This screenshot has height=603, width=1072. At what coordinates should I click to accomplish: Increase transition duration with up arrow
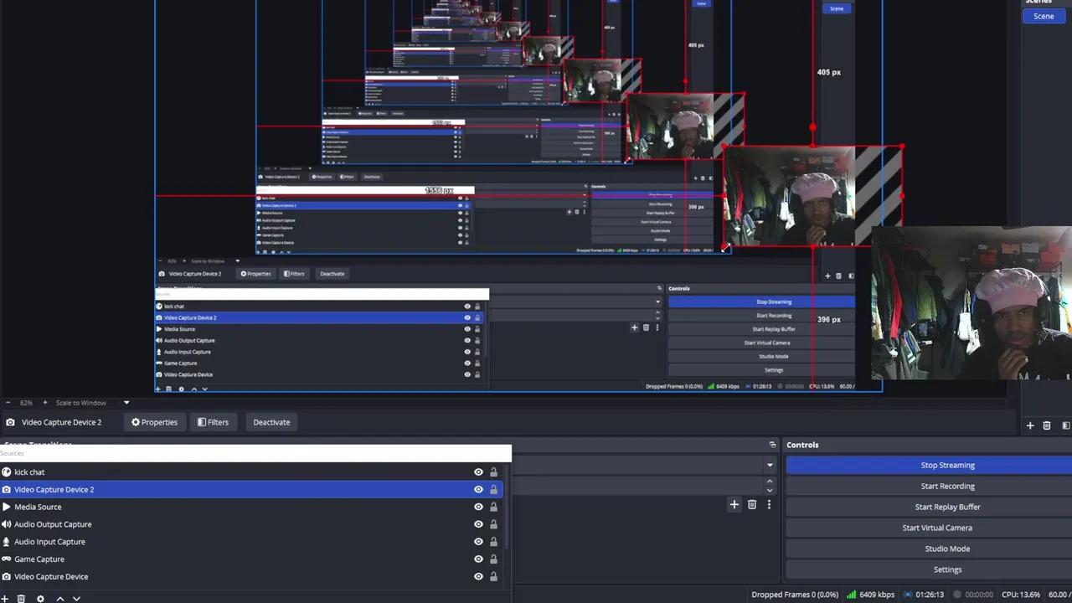[770, 482]
